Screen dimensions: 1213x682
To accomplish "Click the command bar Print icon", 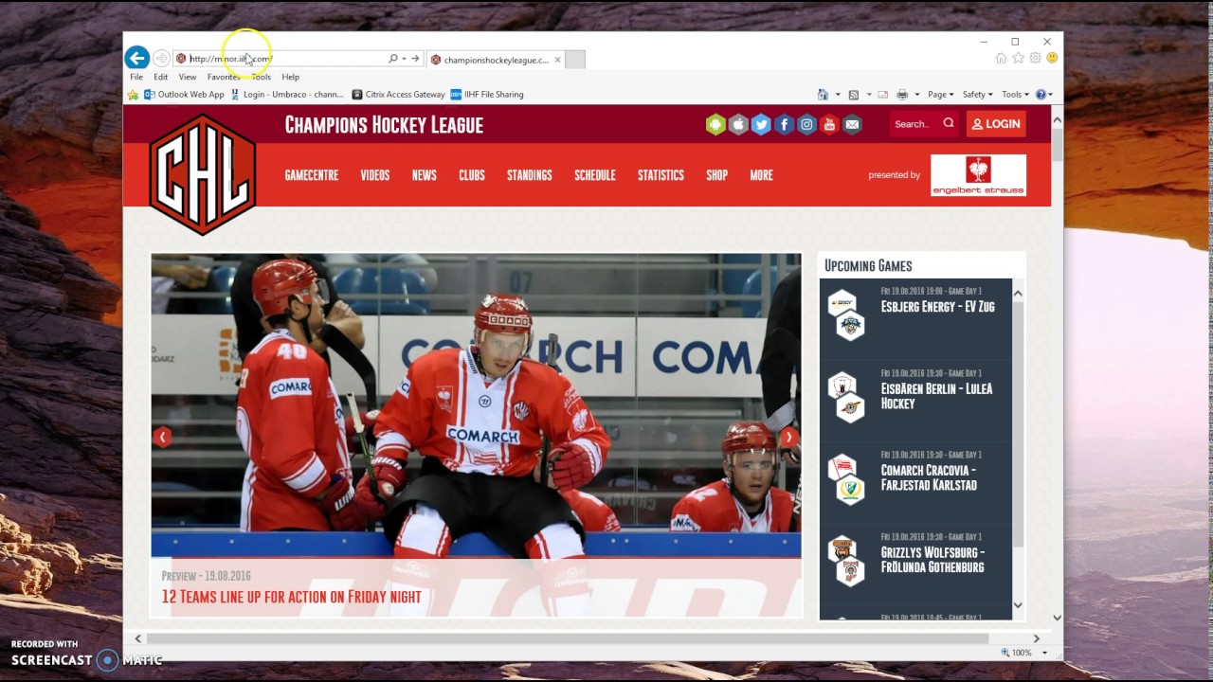I will tap(902, 95).
